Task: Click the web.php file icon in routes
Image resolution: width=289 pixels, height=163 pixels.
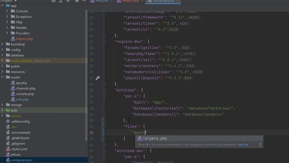Action: pyautogui.click(x=13, y=100)
